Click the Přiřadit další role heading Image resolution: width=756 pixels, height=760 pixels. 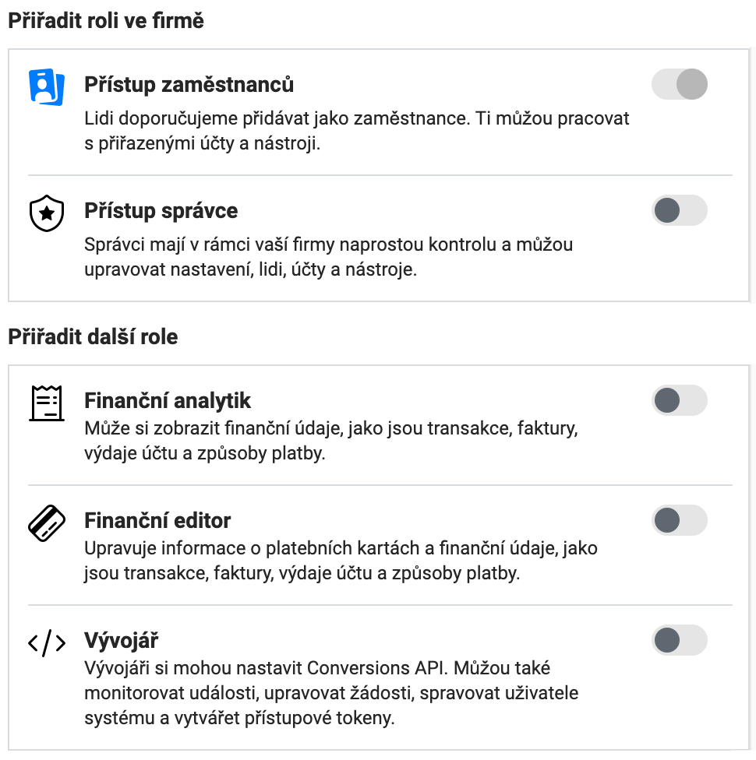(93, 337)
